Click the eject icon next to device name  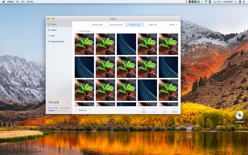[68, 102]
